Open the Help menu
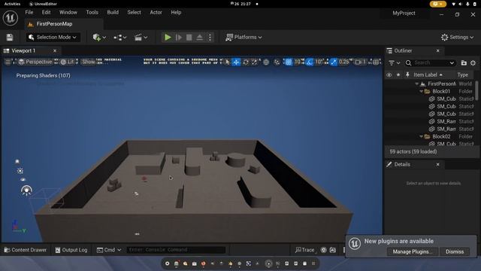481x271 pixels. [176, 12]
